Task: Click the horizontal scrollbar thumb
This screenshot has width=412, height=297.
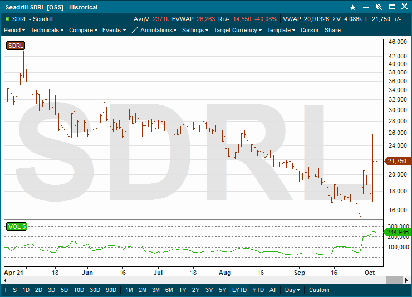Action: coord(395,280)
